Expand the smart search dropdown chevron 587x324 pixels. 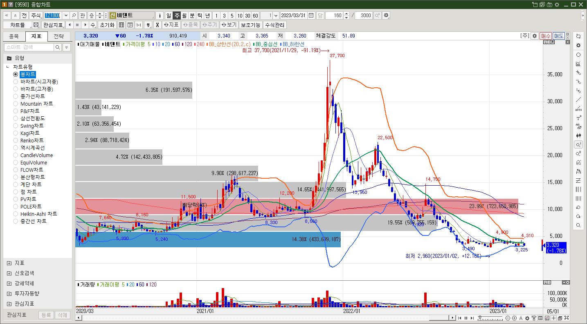(66, 47)
